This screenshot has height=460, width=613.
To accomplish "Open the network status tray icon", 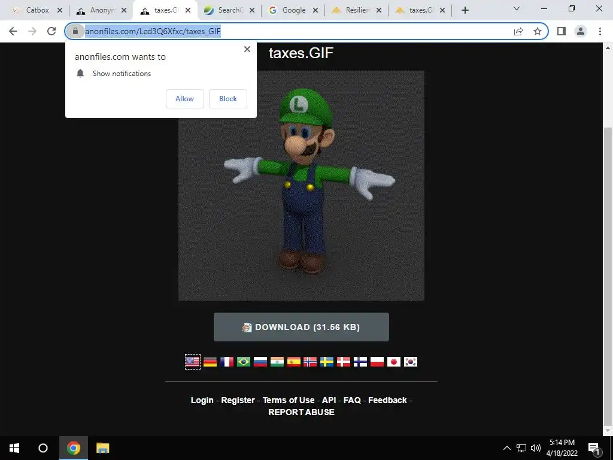I will pos(521,448).
